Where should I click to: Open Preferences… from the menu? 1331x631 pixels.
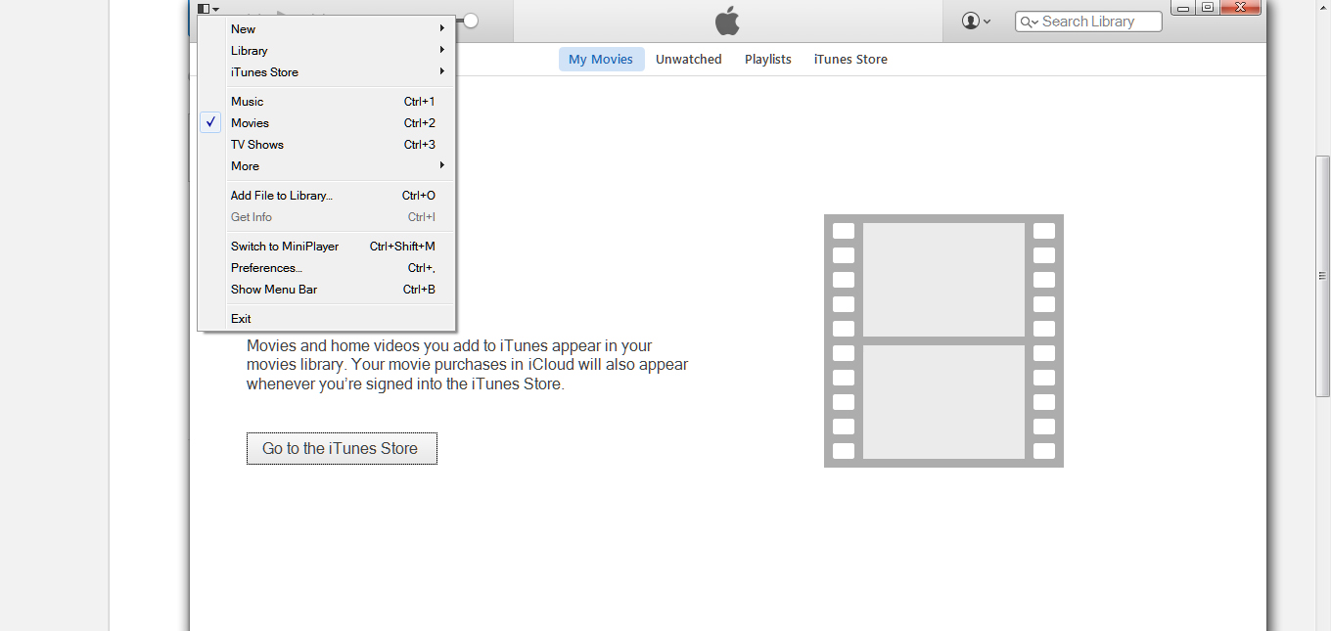point(327,268)
